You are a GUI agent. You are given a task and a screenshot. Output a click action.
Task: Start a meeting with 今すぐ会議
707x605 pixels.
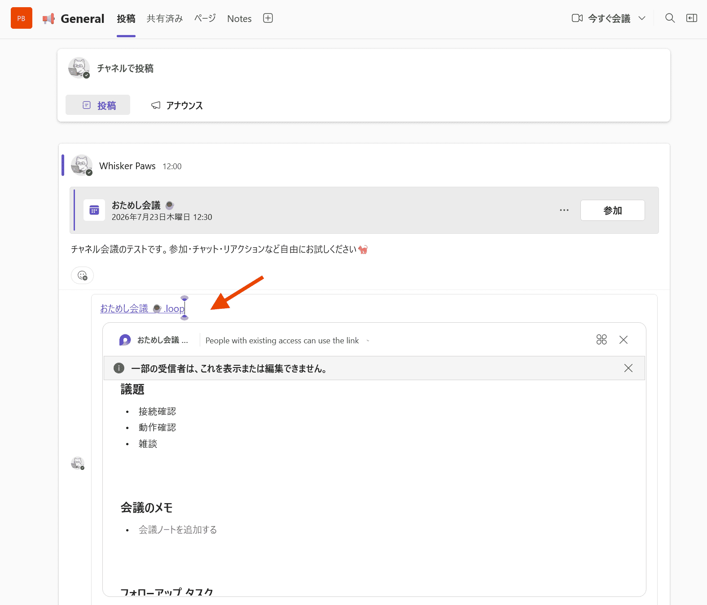click(601, 18)
